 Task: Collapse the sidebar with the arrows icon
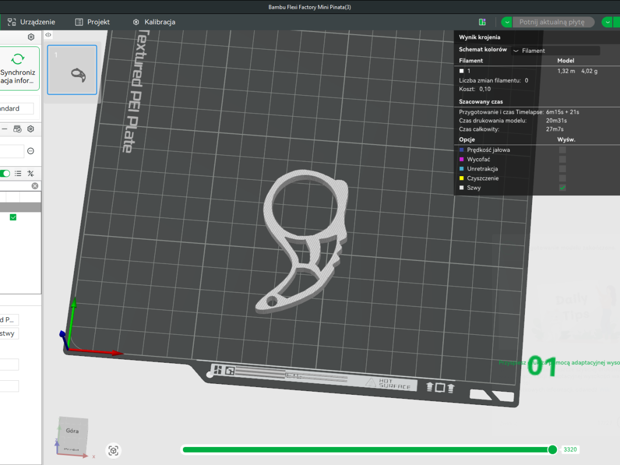click(48, 35)
